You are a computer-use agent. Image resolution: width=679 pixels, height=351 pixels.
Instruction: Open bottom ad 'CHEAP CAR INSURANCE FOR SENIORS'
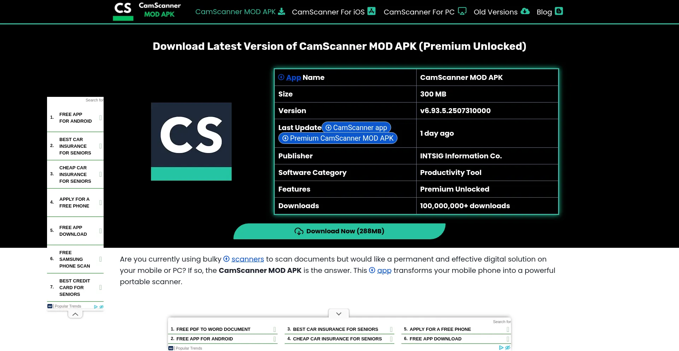coord(339,339)
